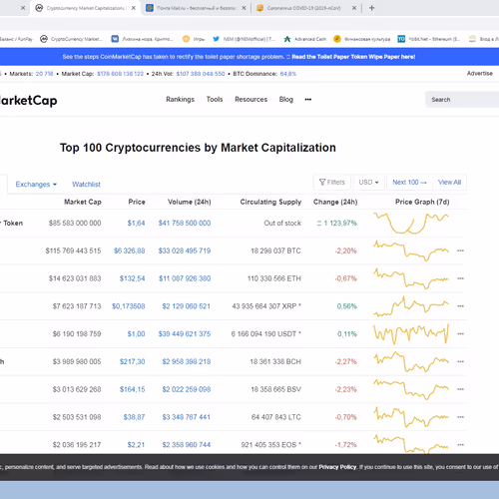Viewport: 499px width, 499px height.
Task: Open the VK bookmark icon
Action: pyautogui.click(x=115, y=39)
